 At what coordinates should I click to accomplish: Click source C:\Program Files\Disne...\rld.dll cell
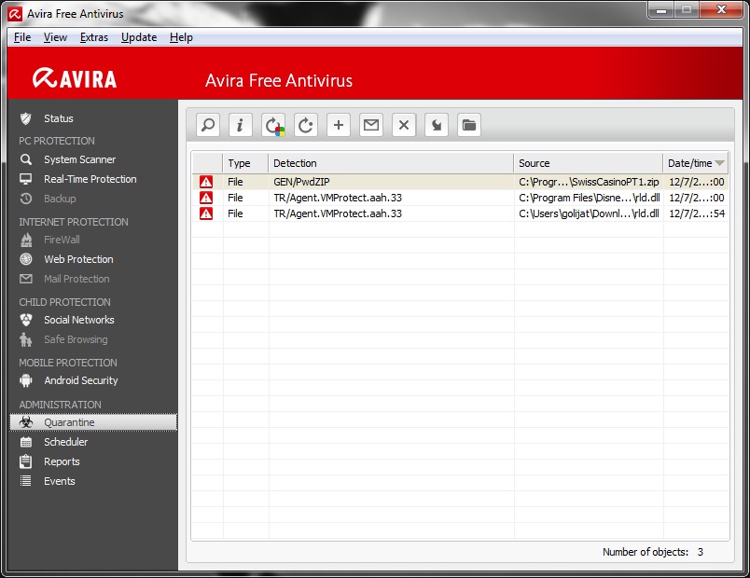click(589, 198)
